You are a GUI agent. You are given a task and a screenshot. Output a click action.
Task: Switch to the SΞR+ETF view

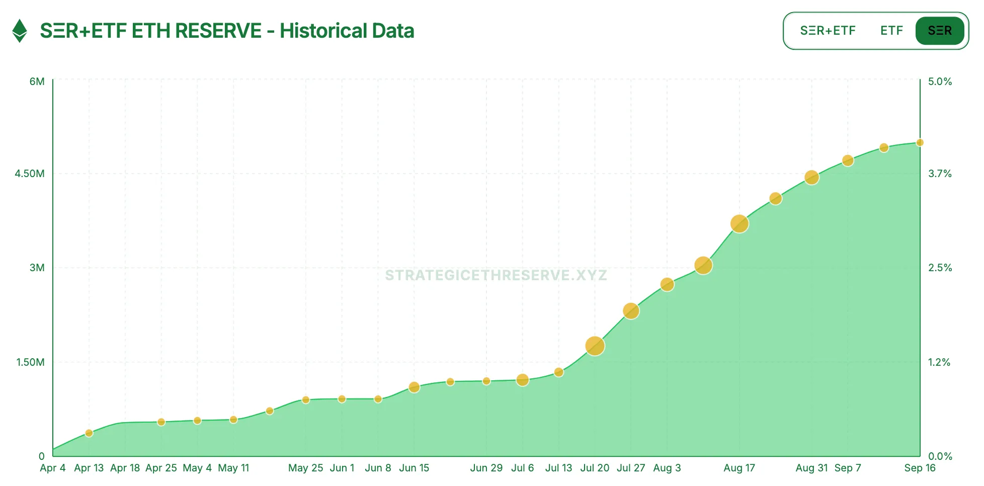pyautogui.click(x=828, y=31)
